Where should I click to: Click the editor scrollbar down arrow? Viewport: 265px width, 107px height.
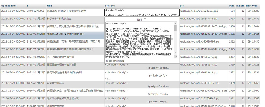coord(175,53)
